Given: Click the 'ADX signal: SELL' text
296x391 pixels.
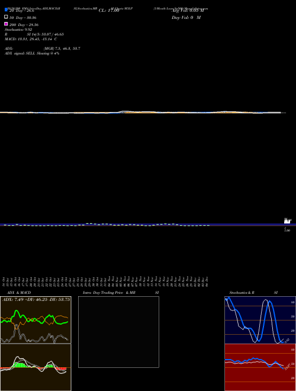Looking at the screenshot, I should pyautogui.click(x=32, y=53).
